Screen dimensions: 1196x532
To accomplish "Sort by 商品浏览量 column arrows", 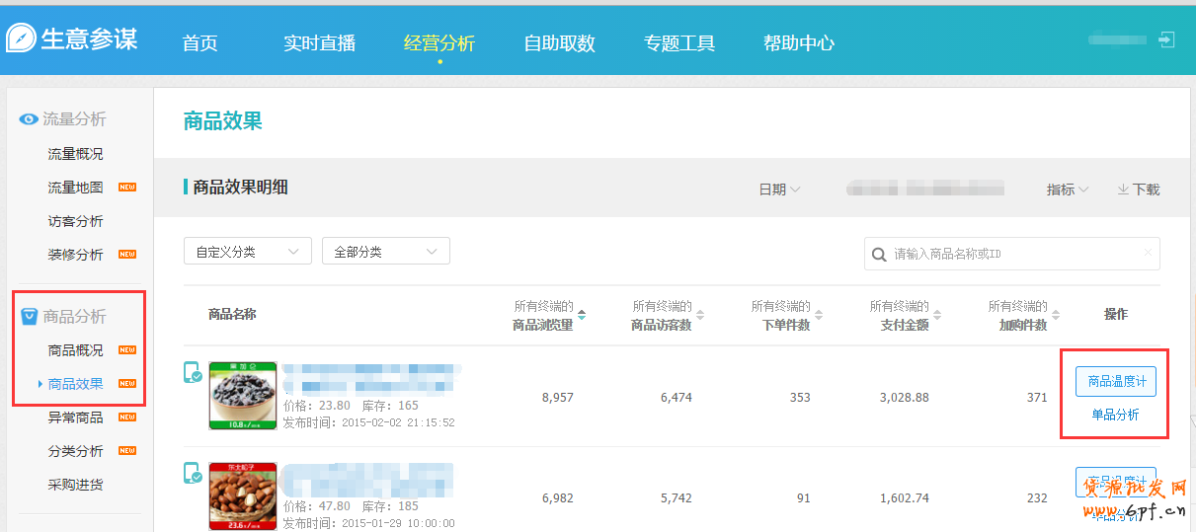I will [x=582, y=315].
